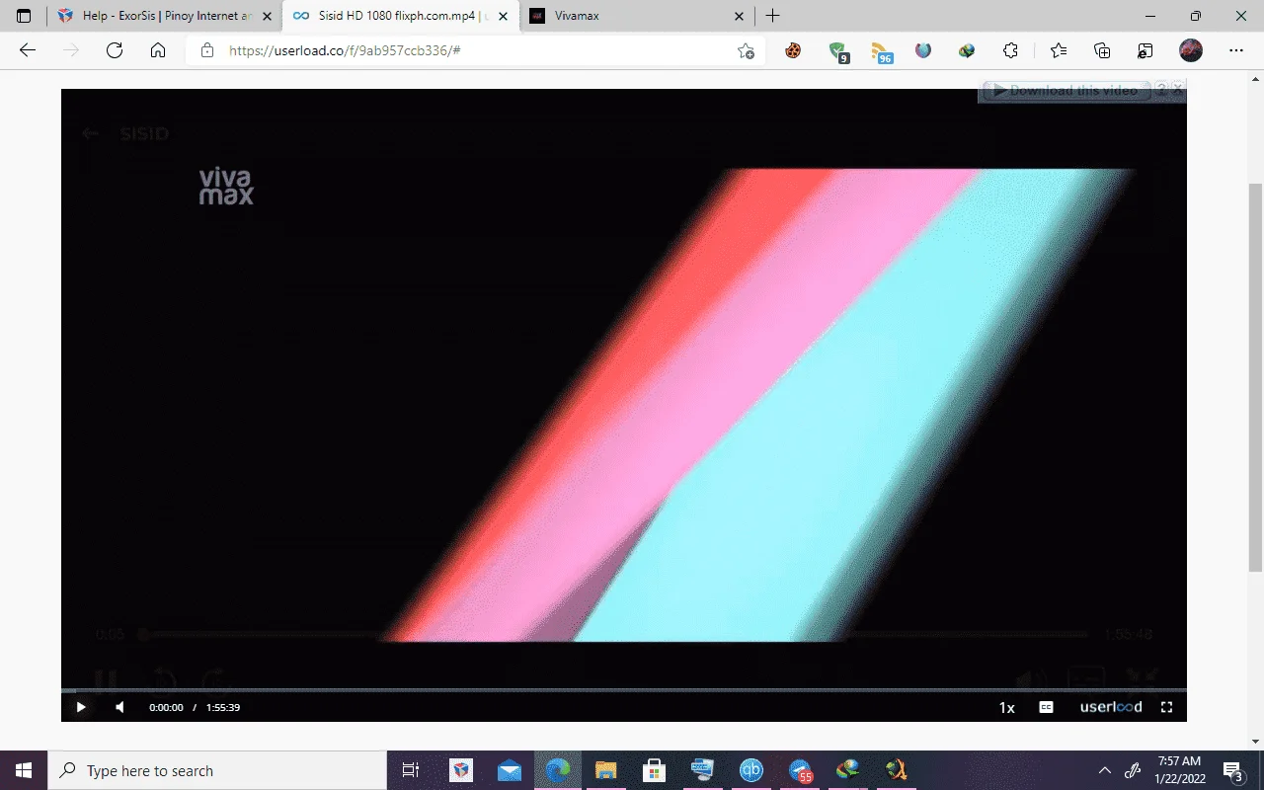1264x790 pixels.
Task: Click the Download this video button
Action: coord(1065,90)
